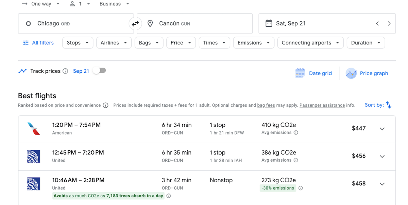Viewport: 408px width, 205px height.
Task: Open the Connecting airports filter
Action: tap(310, 43)
